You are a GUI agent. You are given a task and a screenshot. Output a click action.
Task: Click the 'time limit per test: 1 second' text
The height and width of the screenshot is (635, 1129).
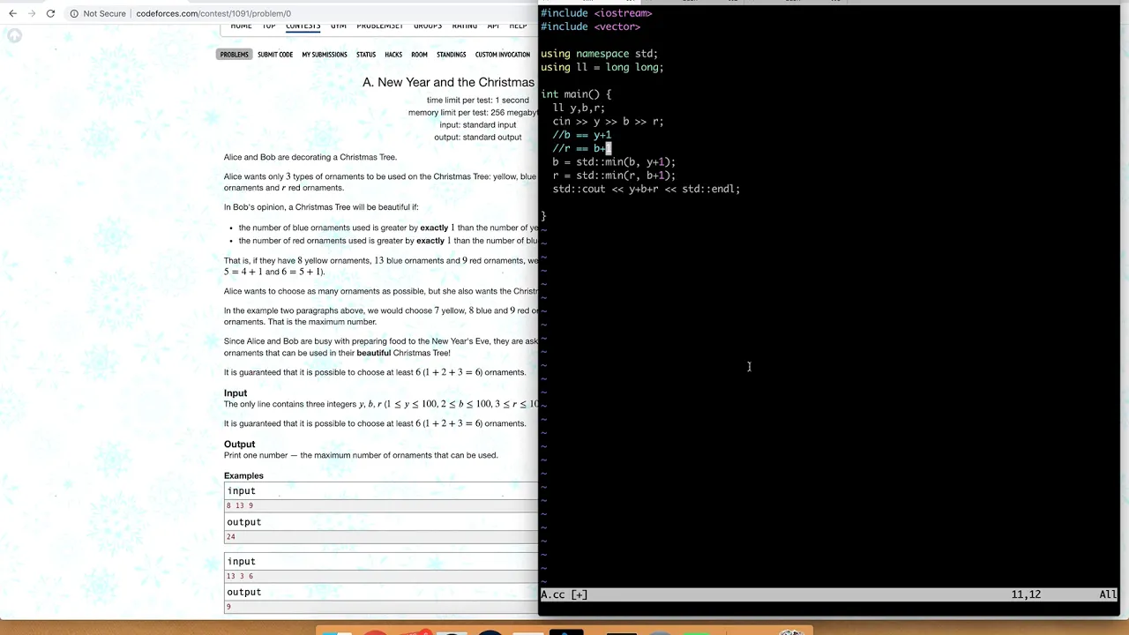pos(477,101)
